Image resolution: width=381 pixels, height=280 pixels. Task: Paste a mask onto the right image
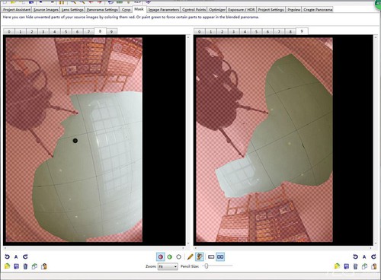coord(373,266)
